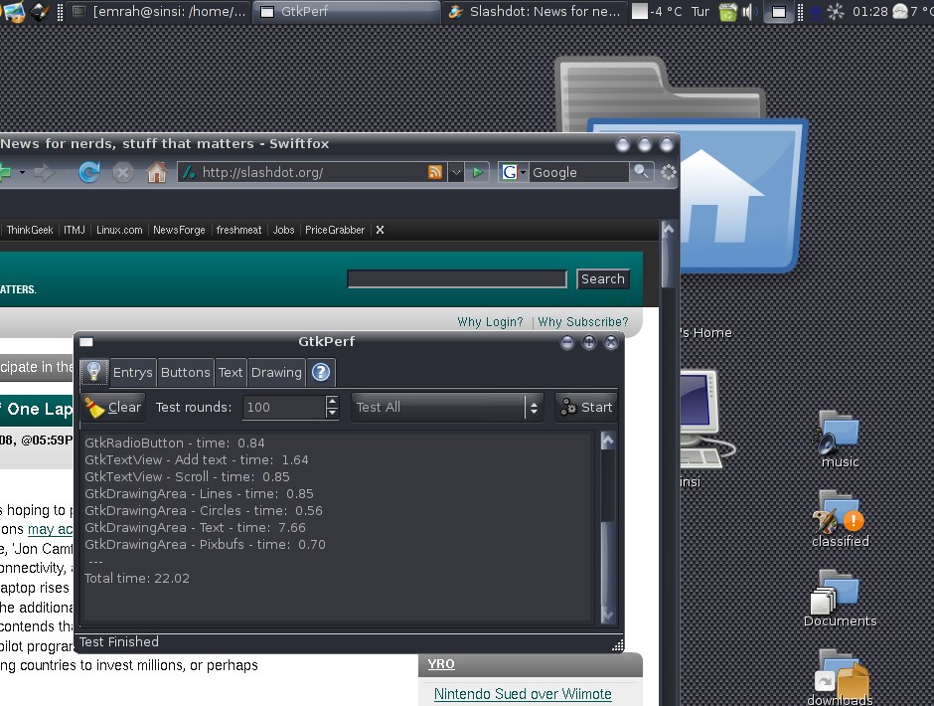
Task: Click the RSS feed icon in the address bar
Action: (x=435, y=173)
